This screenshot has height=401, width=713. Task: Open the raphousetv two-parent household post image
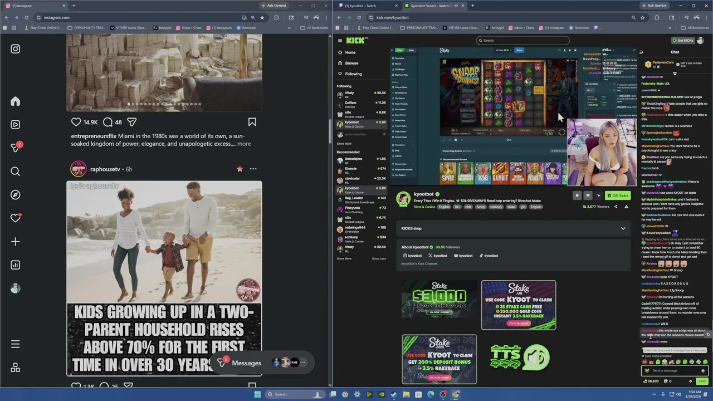click(164, 278)
